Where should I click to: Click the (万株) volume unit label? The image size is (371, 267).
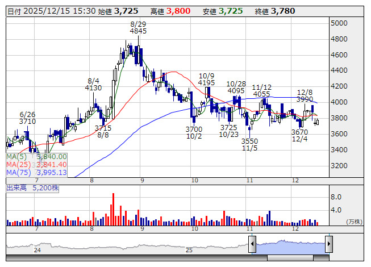[354, 222]
